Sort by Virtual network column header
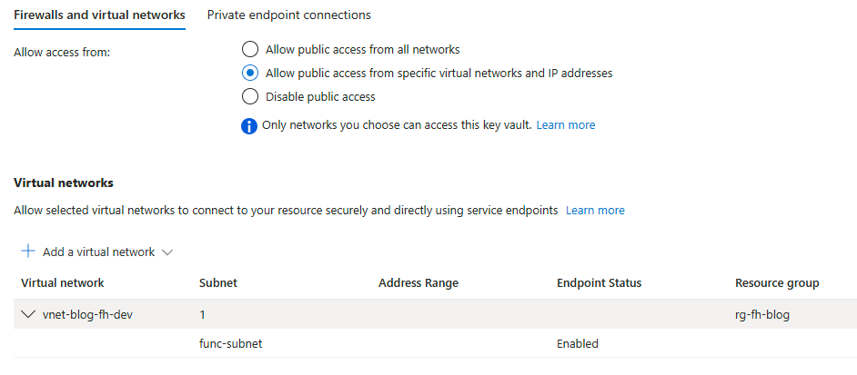The height and width of the screenshot is (375, 857). 62,282
